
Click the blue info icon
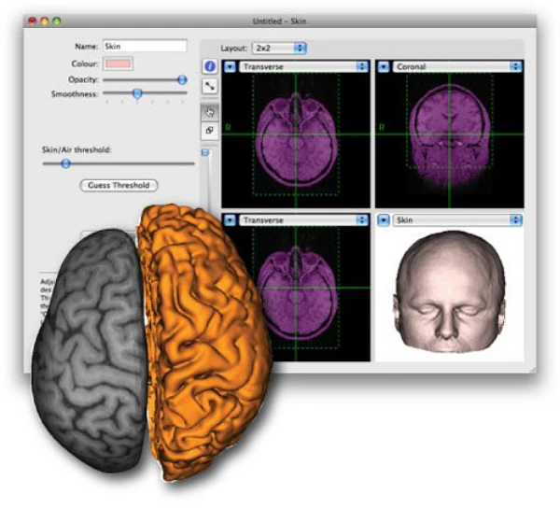click(210, 67)
